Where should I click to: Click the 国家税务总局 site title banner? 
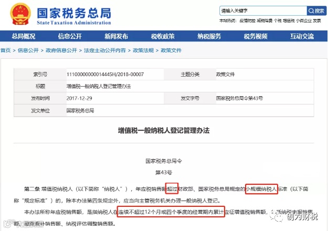click(x=74, y=16)
